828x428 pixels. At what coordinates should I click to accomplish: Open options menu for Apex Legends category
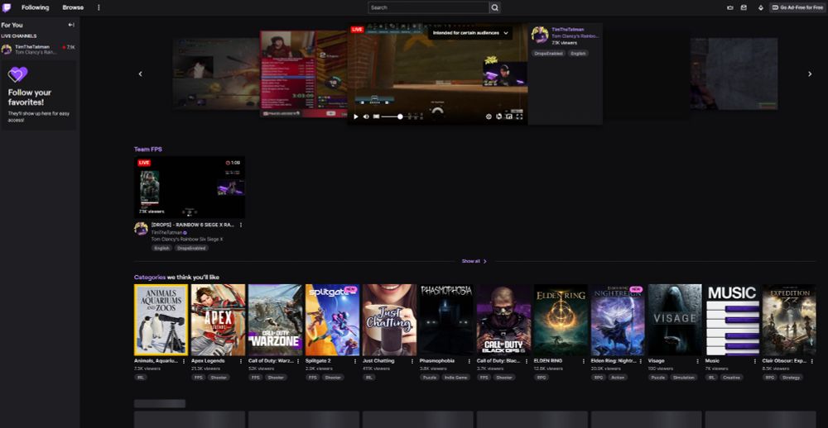(241, 361)
